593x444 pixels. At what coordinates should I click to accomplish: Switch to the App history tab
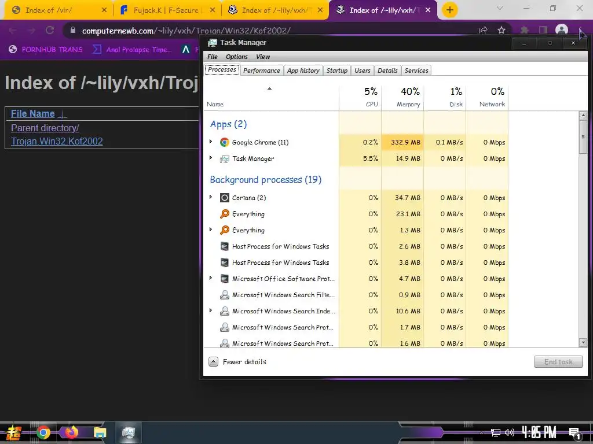pos(303,71)
